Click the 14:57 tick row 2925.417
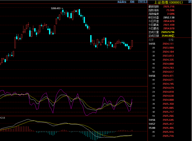Screen dimensions: 192x141 pyautogui.click(x=161, y=124)
